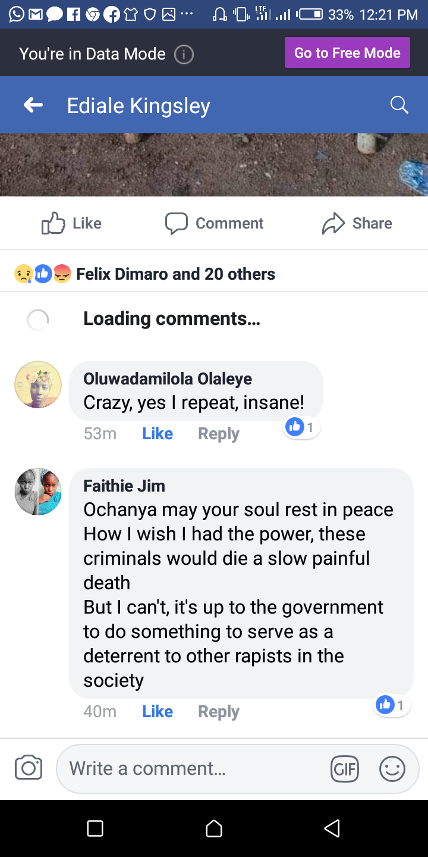Viewport: 428px width, 857px height.
Task: Open the GIF picker icon
Action: [345, 769]
